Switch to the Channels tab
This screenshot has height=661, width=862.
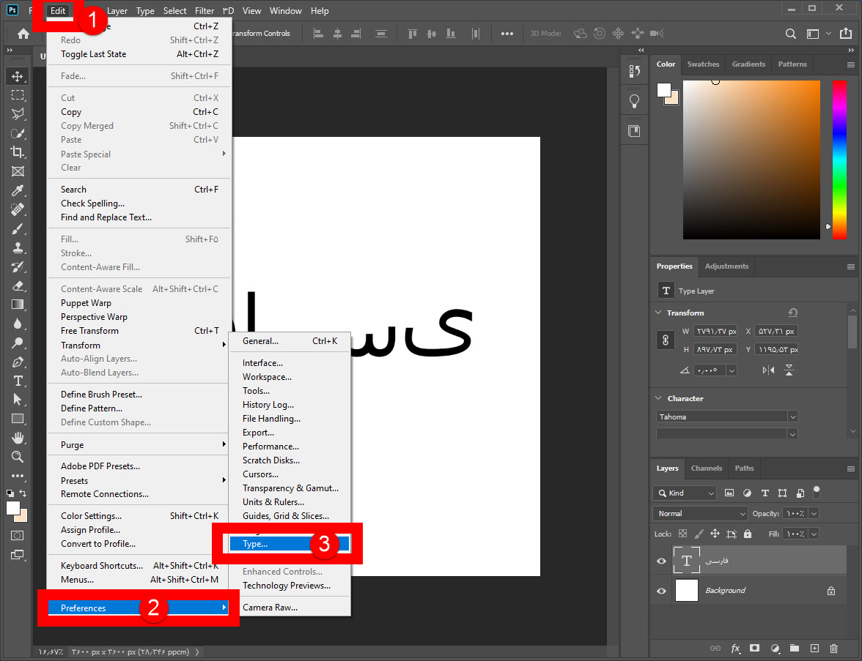click(707, 468)
